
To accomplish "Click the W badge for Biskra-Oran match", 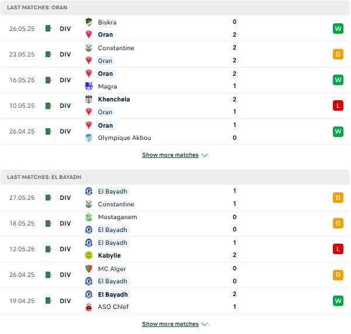I will point(338,29).
